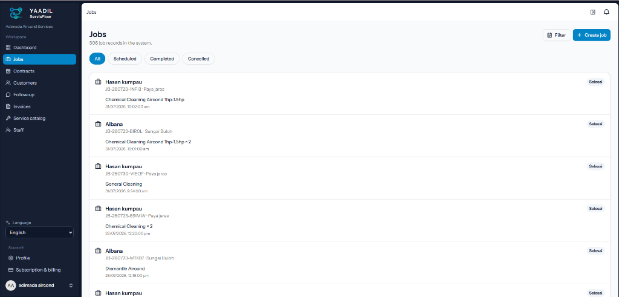
Task: Open the Filter button
Action: tap(557, 35)
